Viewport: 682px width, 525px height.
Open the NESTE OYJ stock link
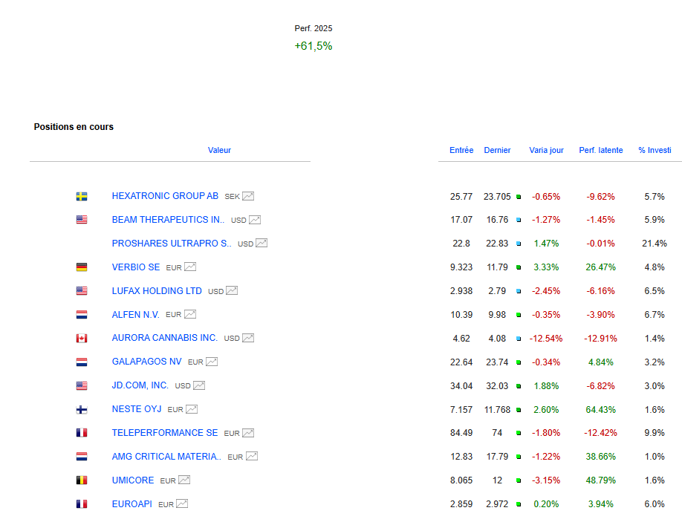[x=137, y=409]
